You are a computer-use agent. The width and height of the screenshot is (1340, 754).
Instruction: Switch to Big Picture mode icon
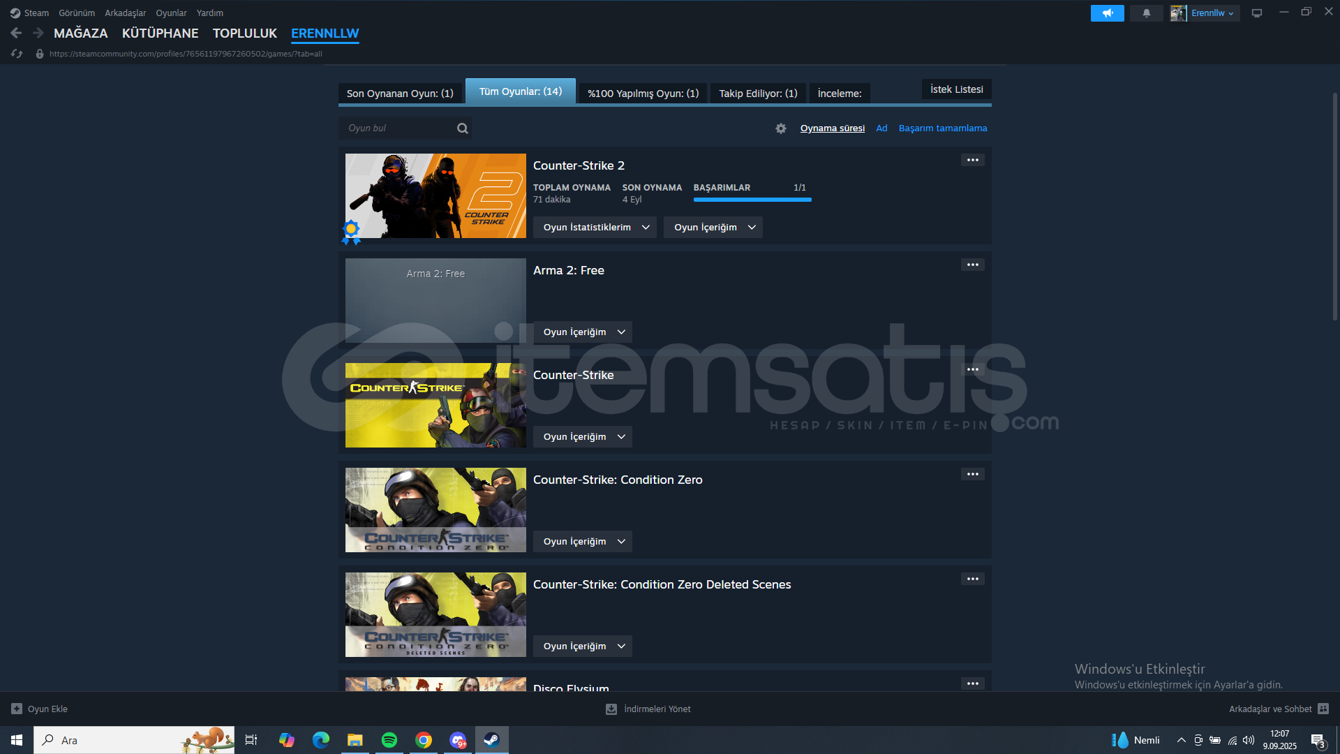coord(1257,13)
